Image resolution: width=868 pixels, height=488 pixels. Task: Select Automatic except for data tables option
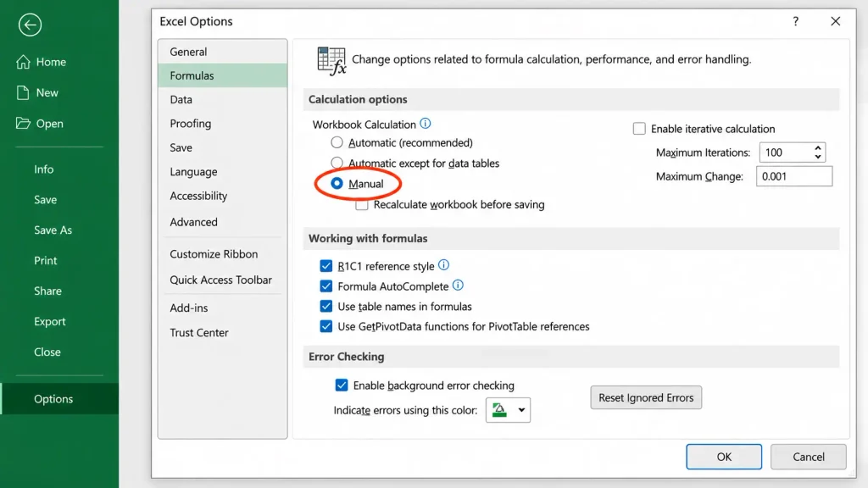(337, 163)
